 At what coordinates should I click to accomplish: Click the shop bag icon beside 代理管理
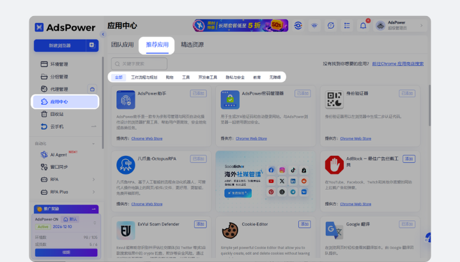92,89
